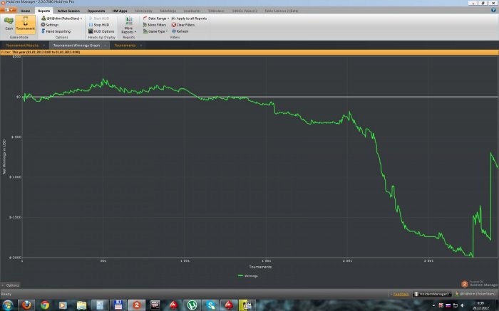499x311 pixels.
Task: Show hidden system tray icons
Action: point(433,305)
